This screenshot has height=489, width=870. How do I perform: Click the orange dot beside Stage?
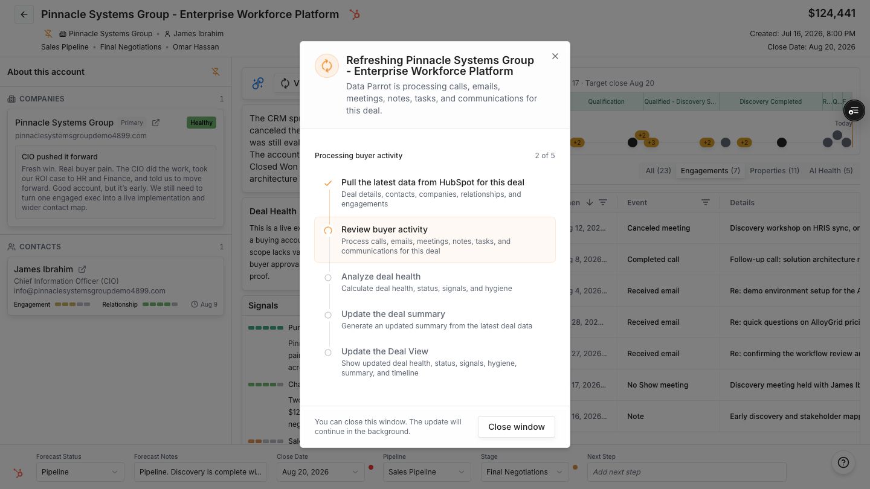pos(575,467)
